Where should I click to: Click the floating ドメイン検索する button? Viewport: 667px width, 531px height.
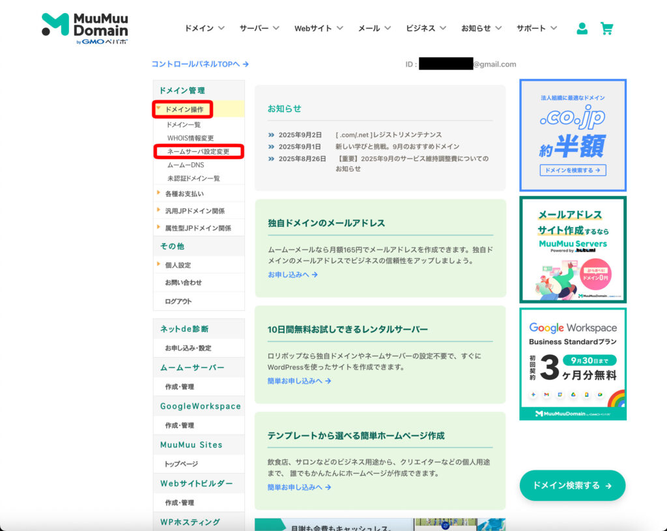tap(572, 485)
